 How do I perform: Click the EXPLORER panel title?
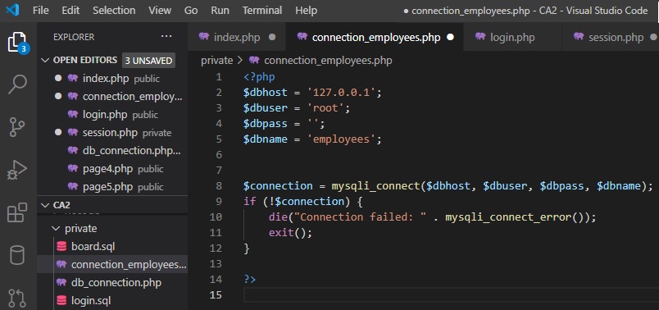(x=74, y=37)
